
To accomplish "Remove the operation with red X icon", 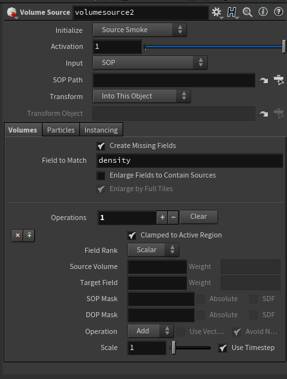I will (17, 236).
